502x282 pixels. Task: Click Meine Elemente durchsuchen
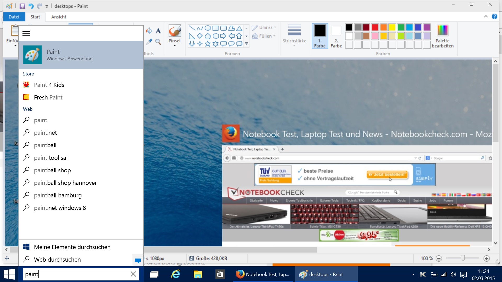[72, 247]
